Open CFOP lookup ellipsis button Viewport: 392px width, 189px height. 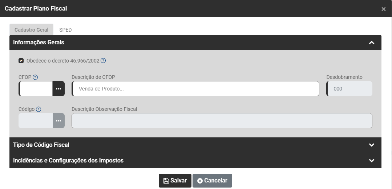[58, 89]
